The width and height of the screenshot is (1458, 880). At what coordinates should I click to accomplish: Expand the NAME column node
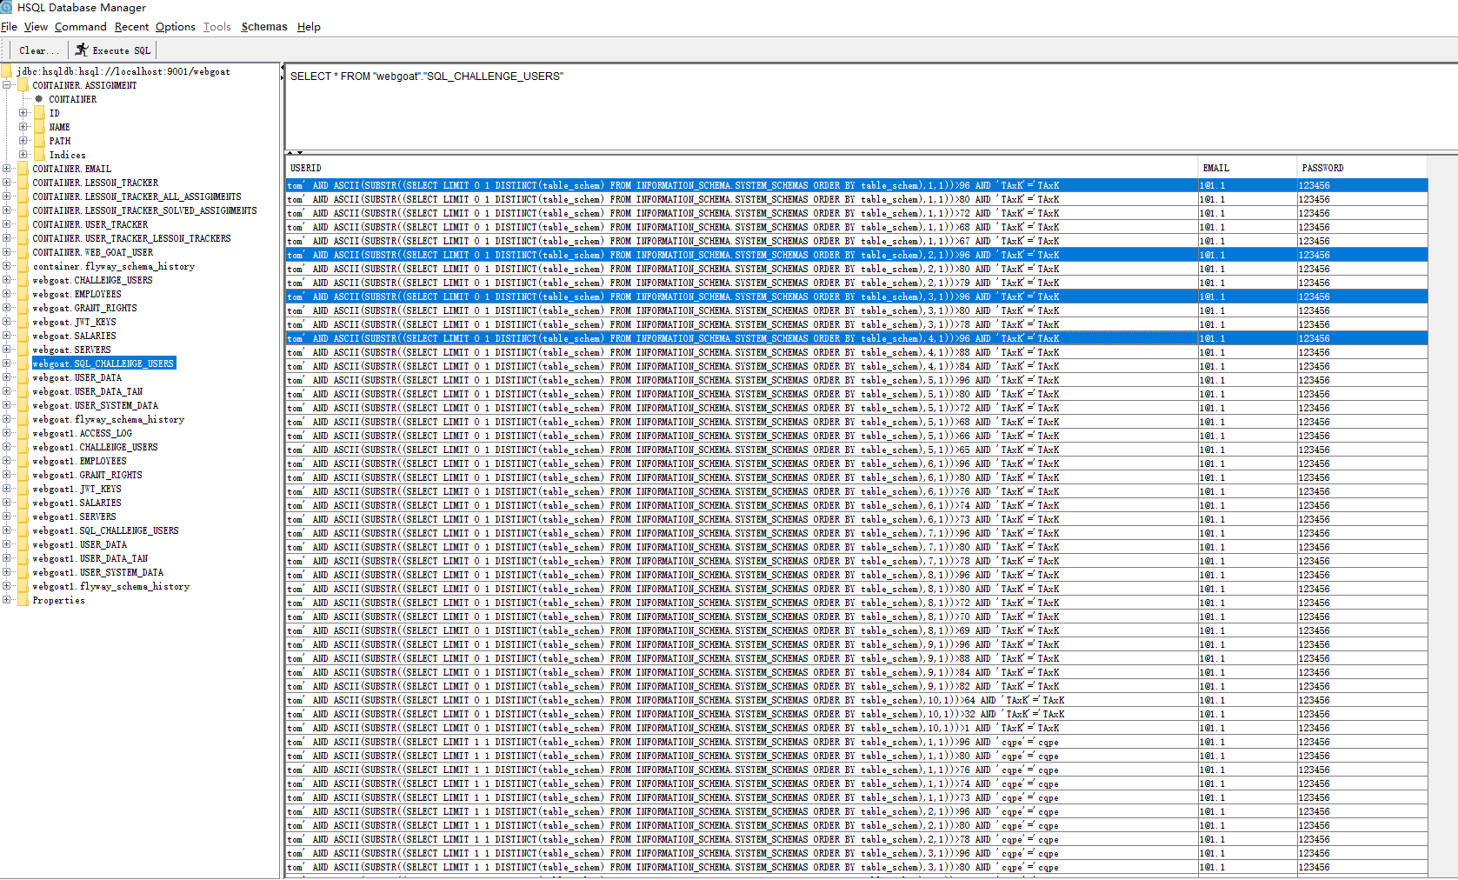click(23, 127)
